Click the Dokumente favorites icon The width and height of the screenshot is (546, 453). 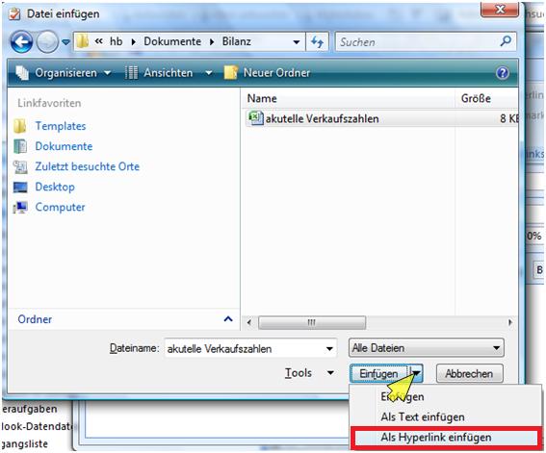[20, 146]
